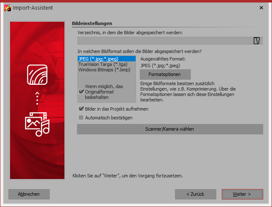Open the Formatoptionen settings
272x207 pixels.
165,74
